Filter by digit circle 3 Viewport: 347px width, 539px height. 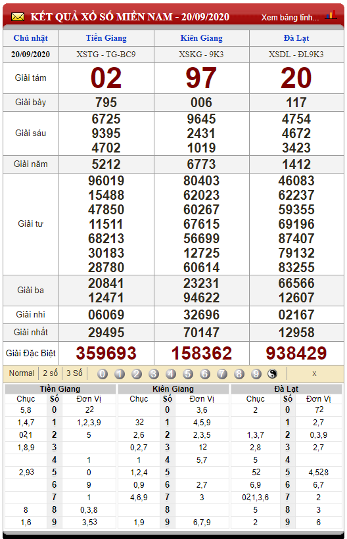pyautogui.click(x=154, y=373)
